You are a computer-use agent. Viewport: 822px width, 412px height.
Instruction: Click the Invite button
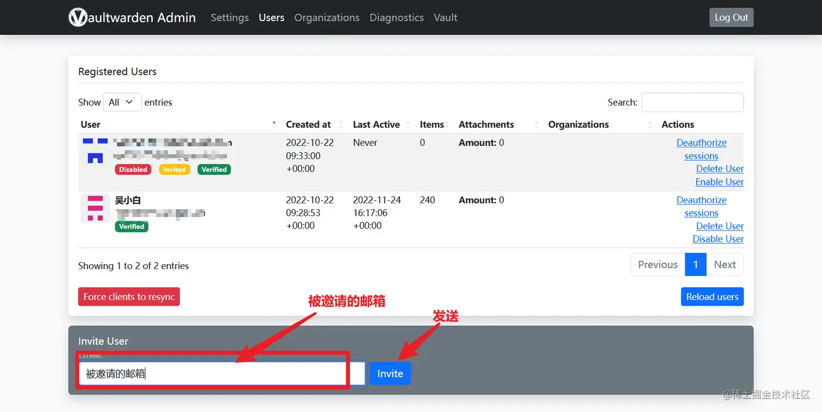pyautogui.click(x=390, y=373)
